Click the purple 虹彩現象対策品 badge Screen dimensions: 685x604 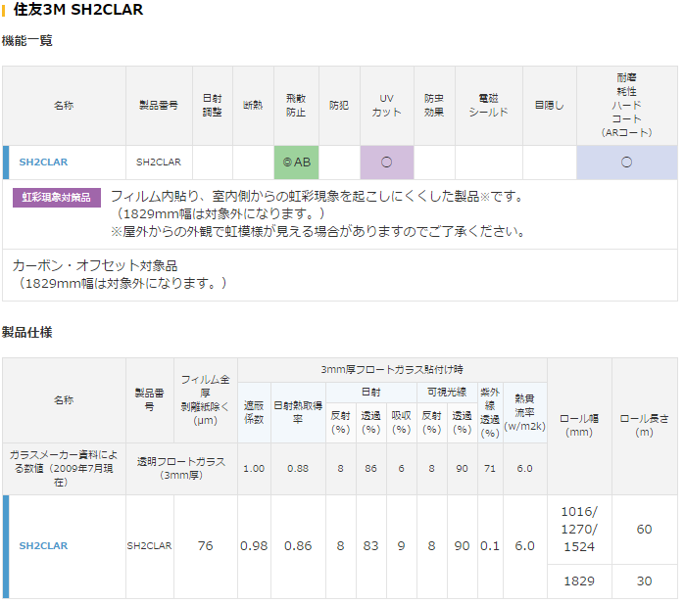click(57, 198)
